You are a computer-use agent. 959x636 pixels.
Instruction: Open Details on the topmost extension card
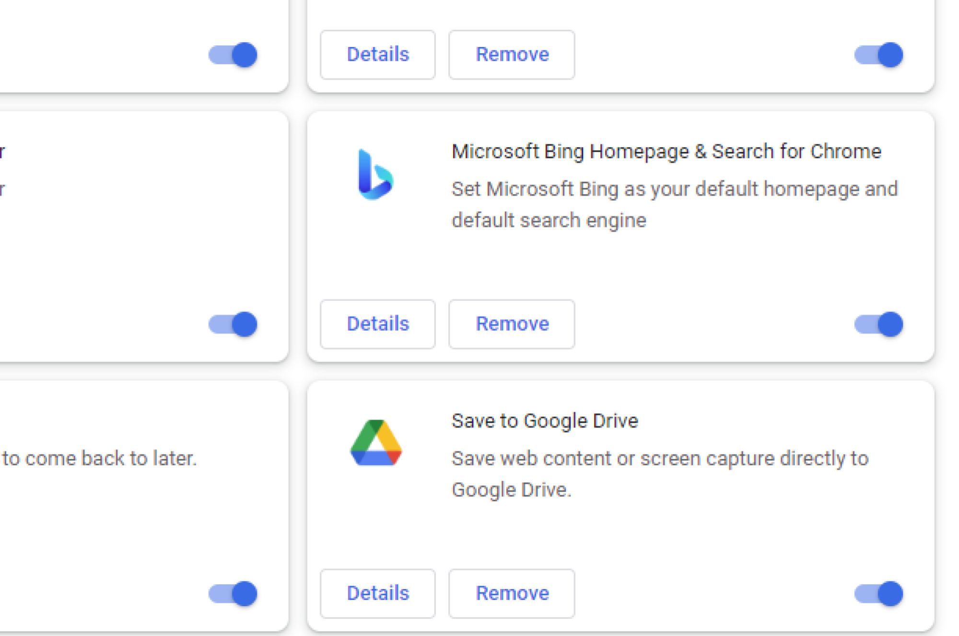point(377,54)
